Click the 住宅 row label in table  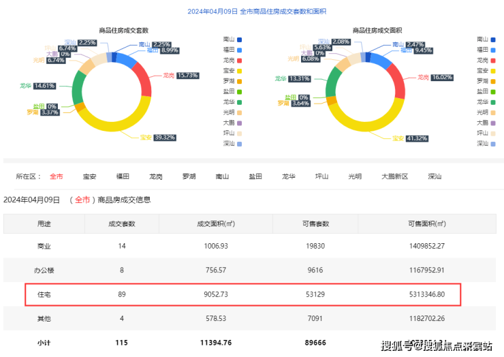pyautogui.click(x=44, y=294)
